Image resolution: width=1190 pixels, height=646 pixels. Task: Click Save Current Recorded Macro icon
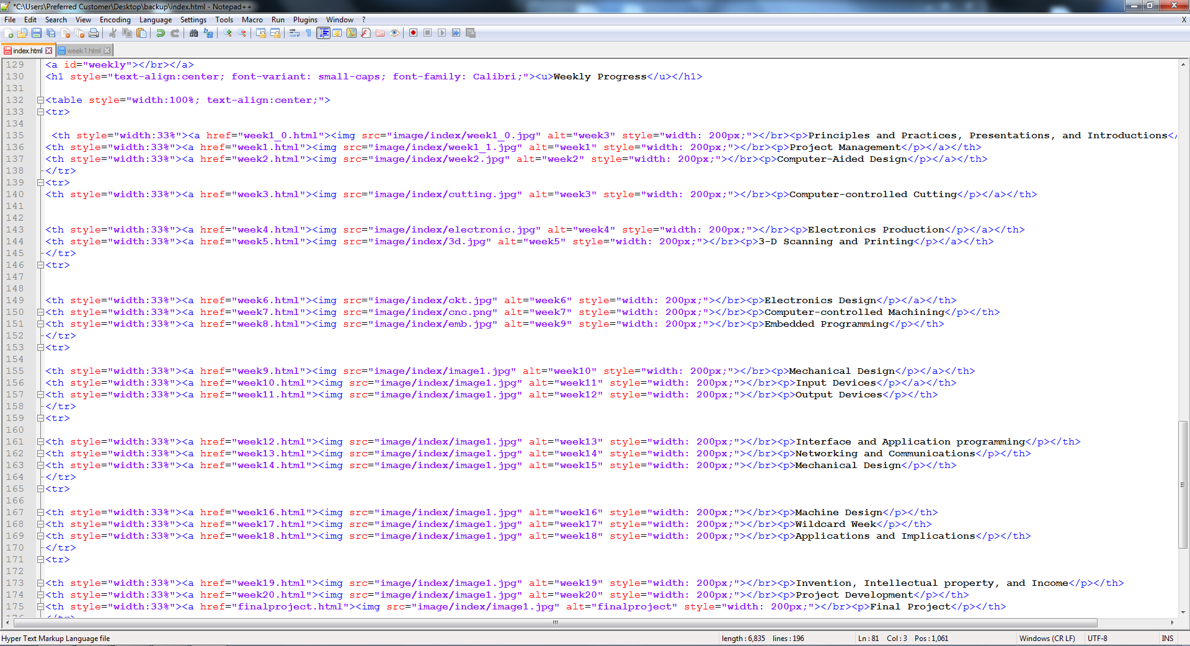point(471,33)
